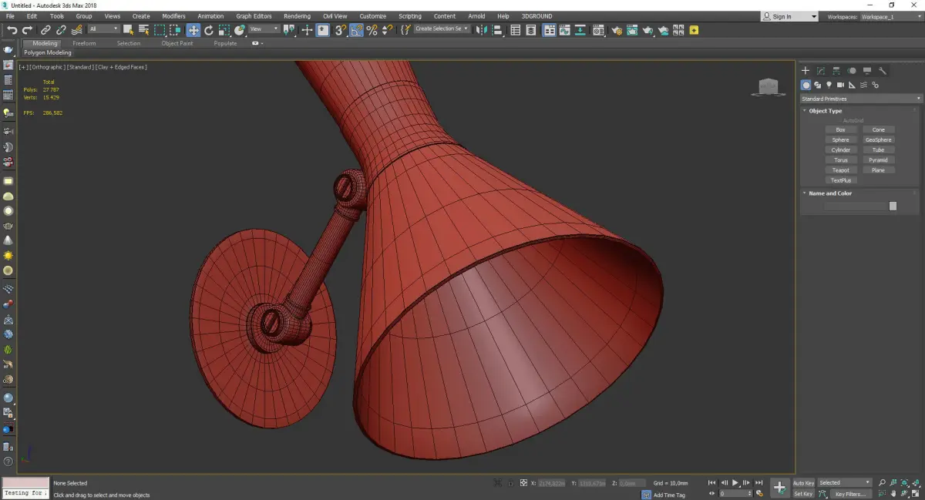
Task: Open the Modifiers menu
Action: tap(173, 16)
